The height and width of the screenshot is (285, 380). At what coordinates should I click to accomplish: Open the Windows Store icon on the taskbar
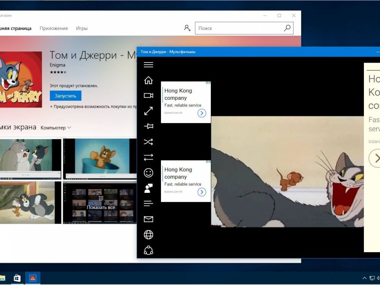[17, 278]
